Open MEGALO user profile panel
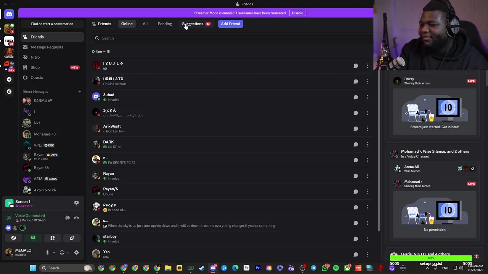Image resolution: width=488 pixels, height=274 pixels. tap(24, 252)
